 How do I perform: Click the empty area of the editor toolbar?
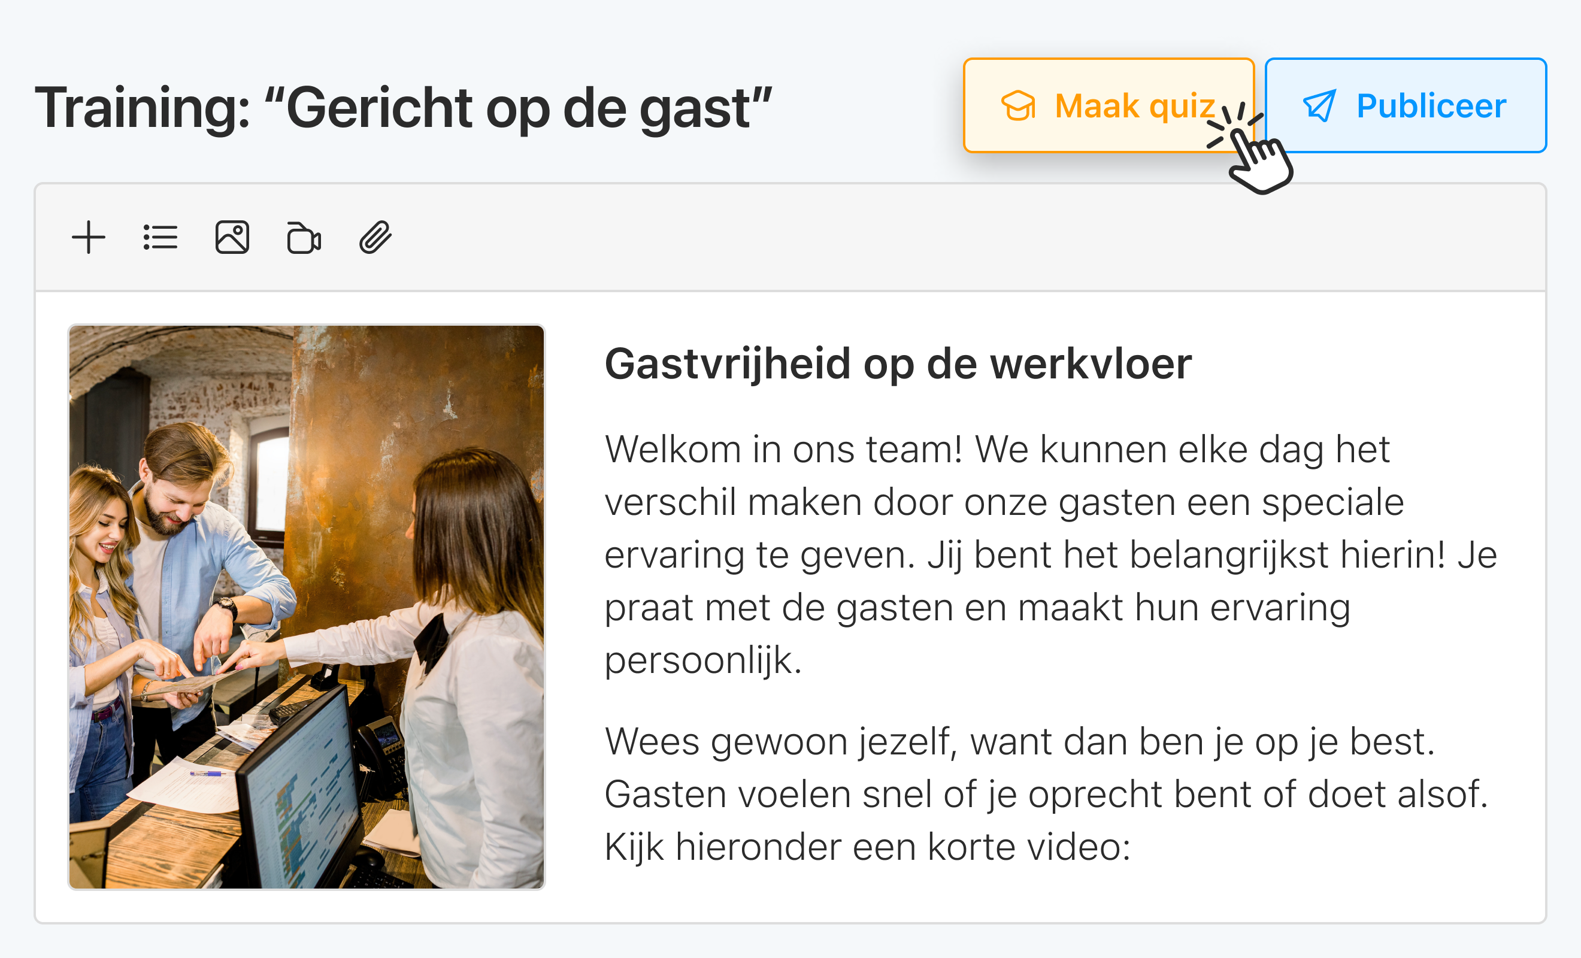pyautogui.click(x=962, y=238)
